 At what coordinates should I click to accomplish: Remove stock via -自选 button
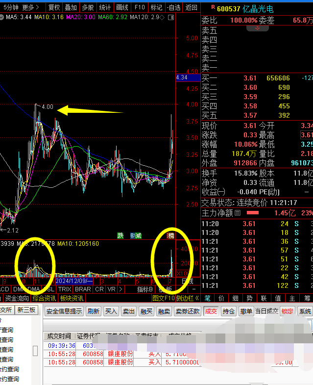click(174, 8)
